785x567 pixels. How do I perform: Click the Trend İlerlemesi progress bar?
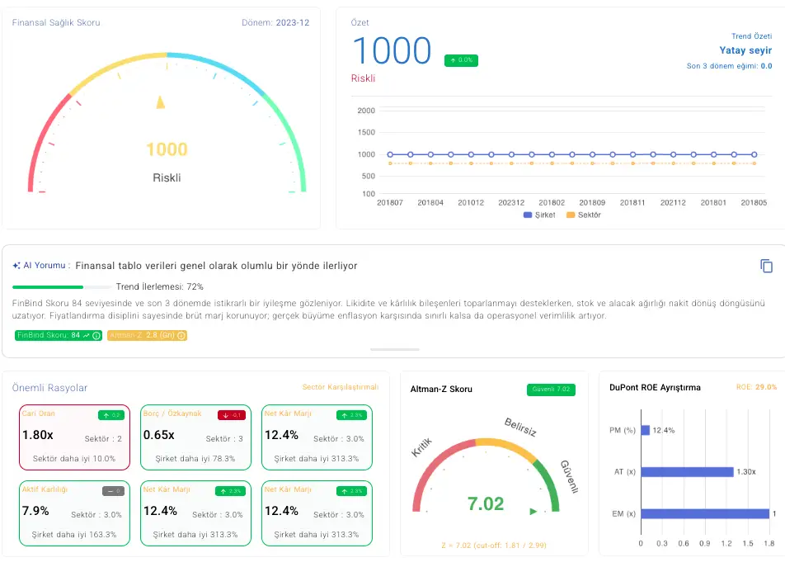coord(62,287)
